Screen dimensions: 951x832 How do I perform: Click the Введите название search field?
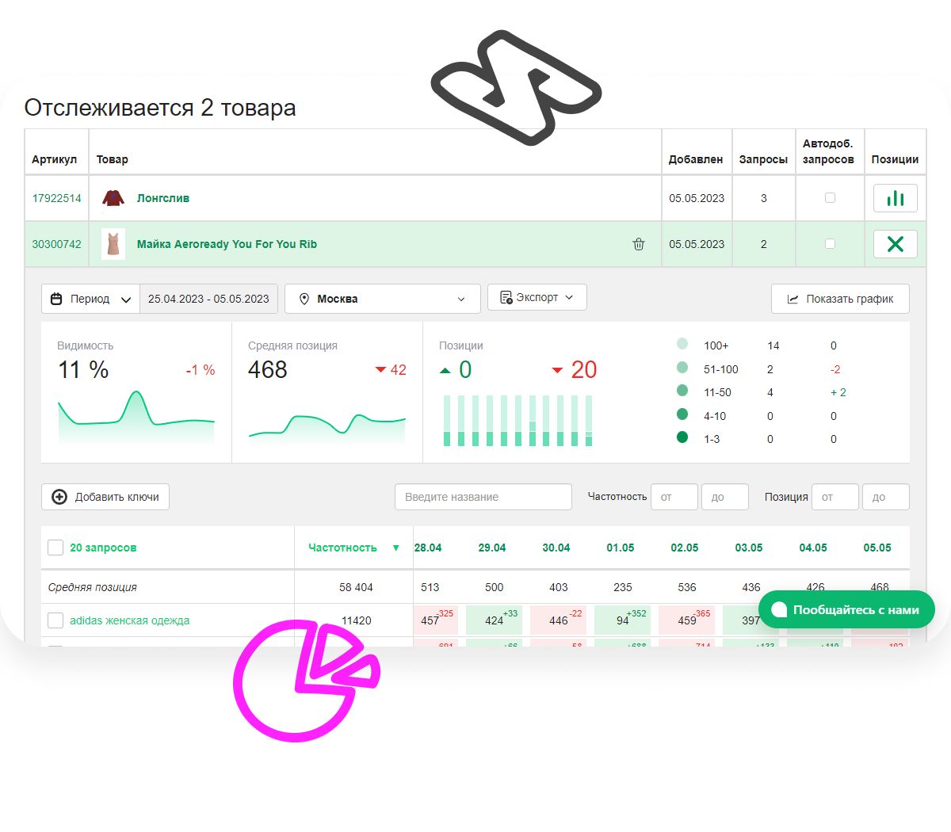[x=483, y=497]
